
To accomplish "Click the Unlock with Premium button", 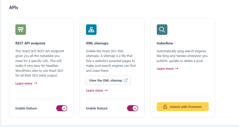I will [x=183, y=107].
